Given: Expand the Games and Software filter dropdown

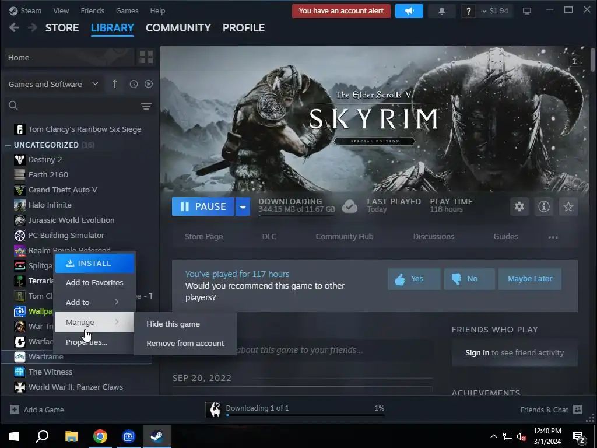Looking at the screenshot, I should (53, 84).
